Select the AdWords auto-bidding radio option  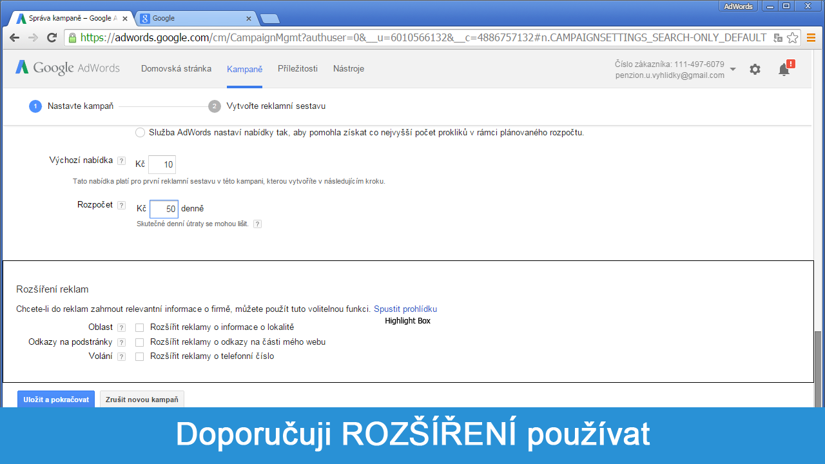pyautogui.click(x=140, y=133)
